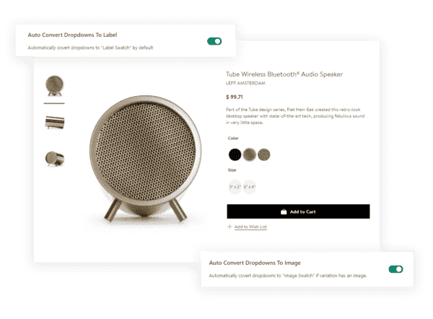
Task: Click the Add to Cart button
Action: point(298,211)
